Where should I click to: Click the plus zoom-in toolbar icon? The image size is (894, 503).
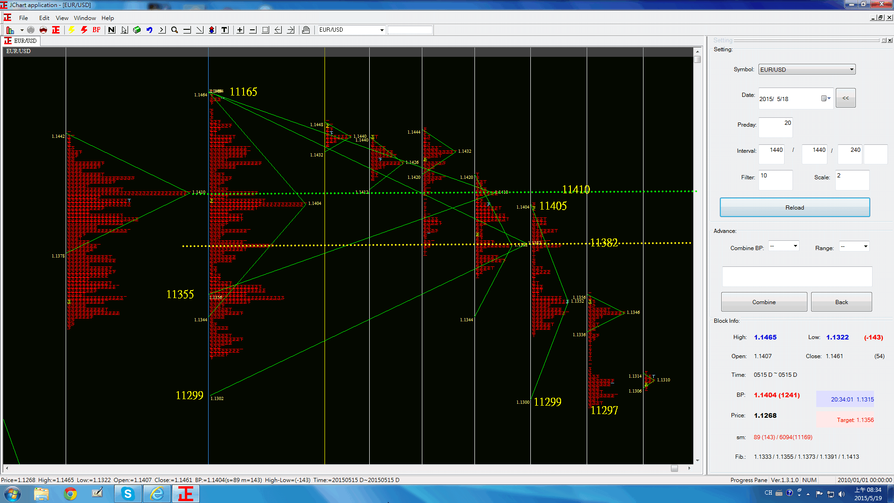point(240,30)
